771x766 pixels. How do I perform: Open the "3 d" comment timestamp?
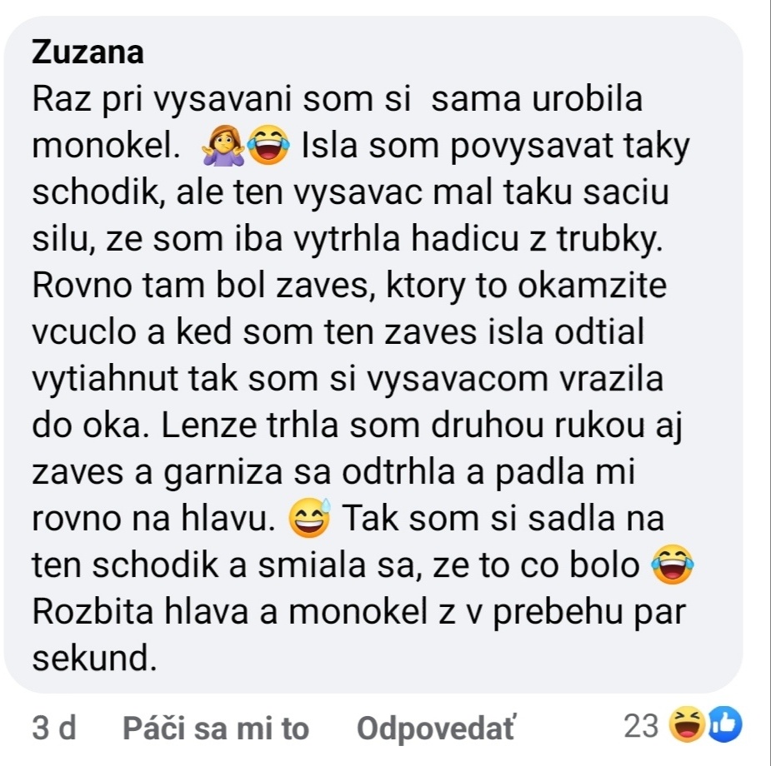coord(54,727)
